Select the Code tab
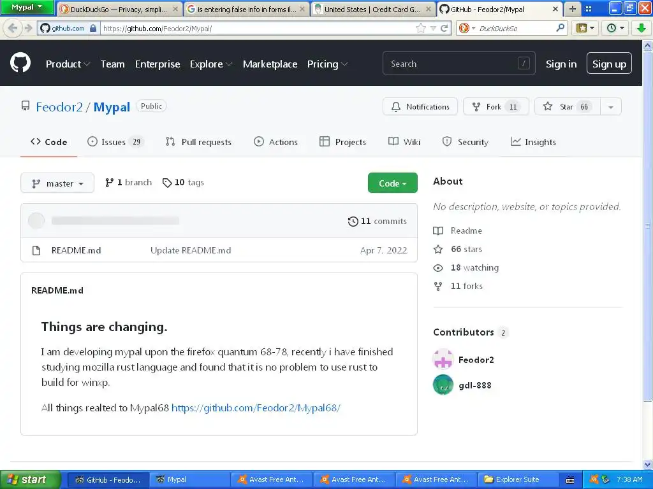This screenshot has width=653, height=489. (48, 142)
